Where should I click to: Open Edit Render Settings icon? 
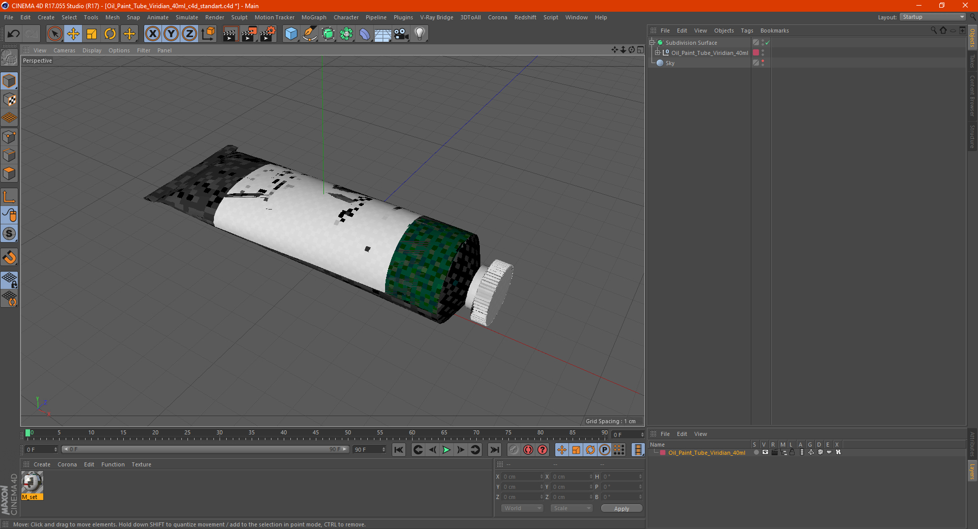pos(268,34)
